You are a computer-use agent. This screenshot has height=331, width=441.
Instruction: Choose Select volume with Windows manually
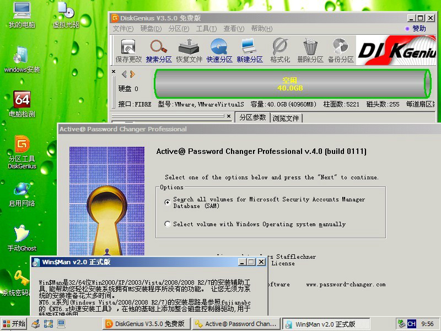[168, 225]
